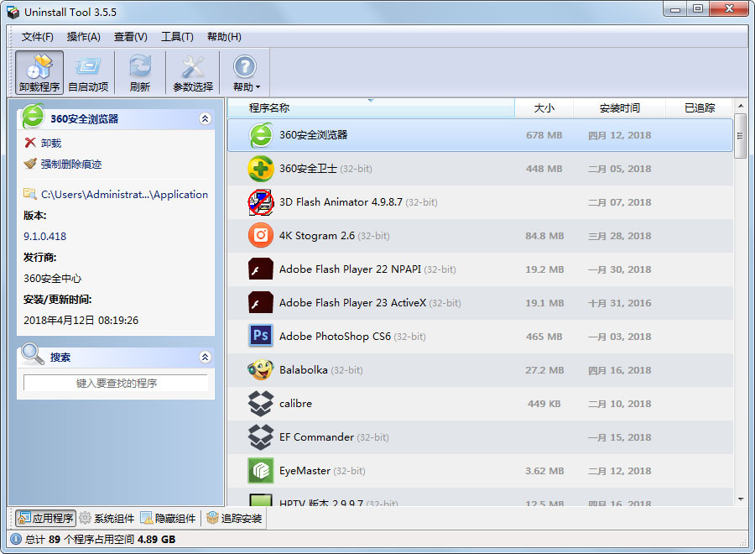Click the EF Commander name text
The width and height of the screenshot is (755, 554).
[316, 437]
